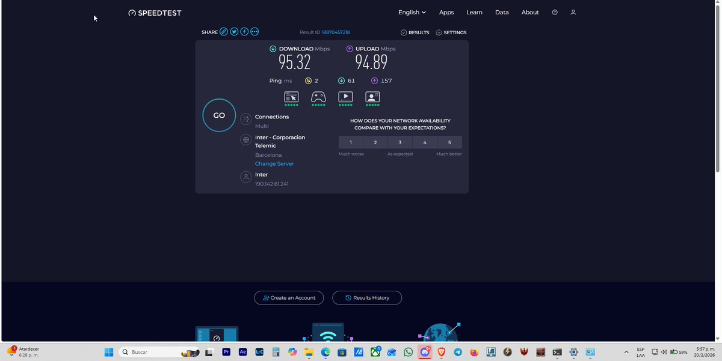Switch to the Results tab
The width and height of the screenshot is (722, 361).
tap(415, 32)
